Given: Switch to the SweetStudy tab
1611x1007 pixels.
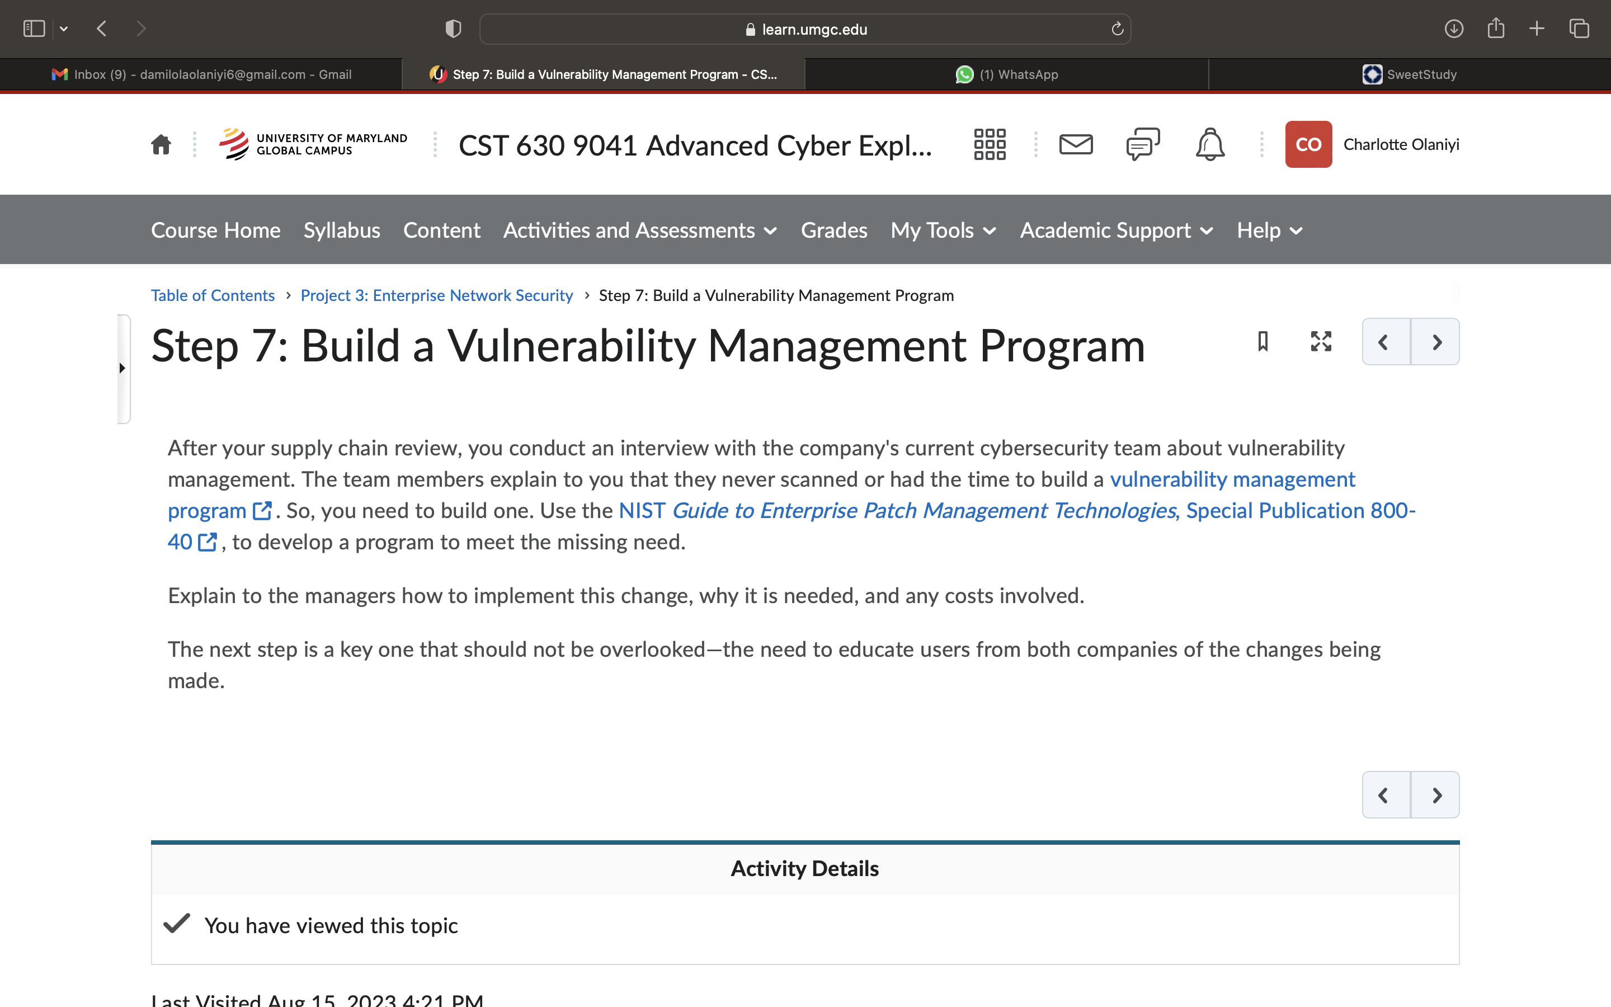Looking at the screenshot, I should (x=1409, y=74).
